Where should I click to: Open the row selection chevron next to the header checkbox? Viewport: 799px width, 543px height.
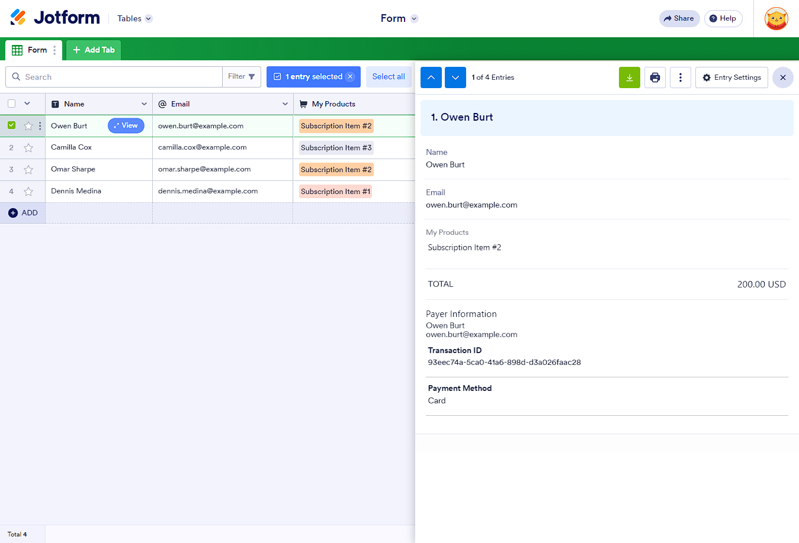pos(27,104)
